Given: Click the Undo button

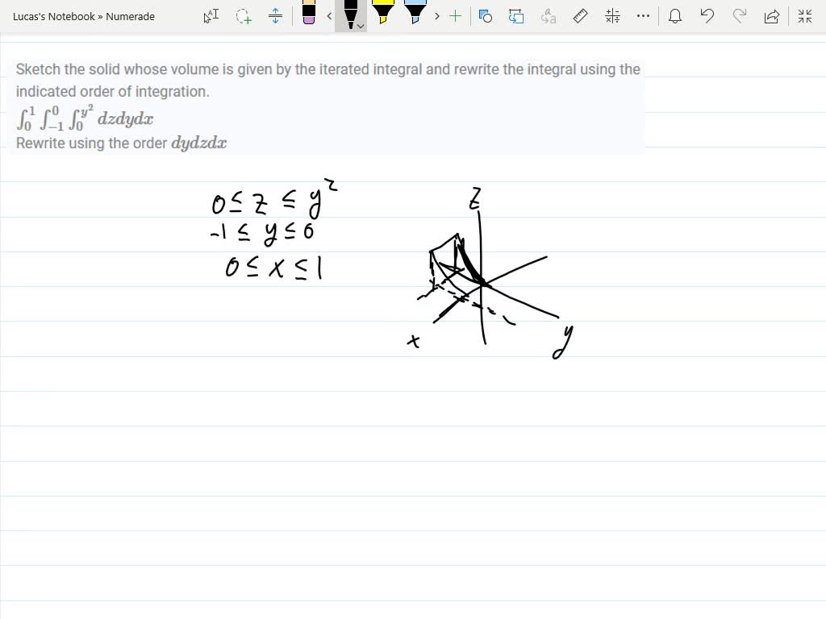Looking at the screenshot, I should pos(707,16).
